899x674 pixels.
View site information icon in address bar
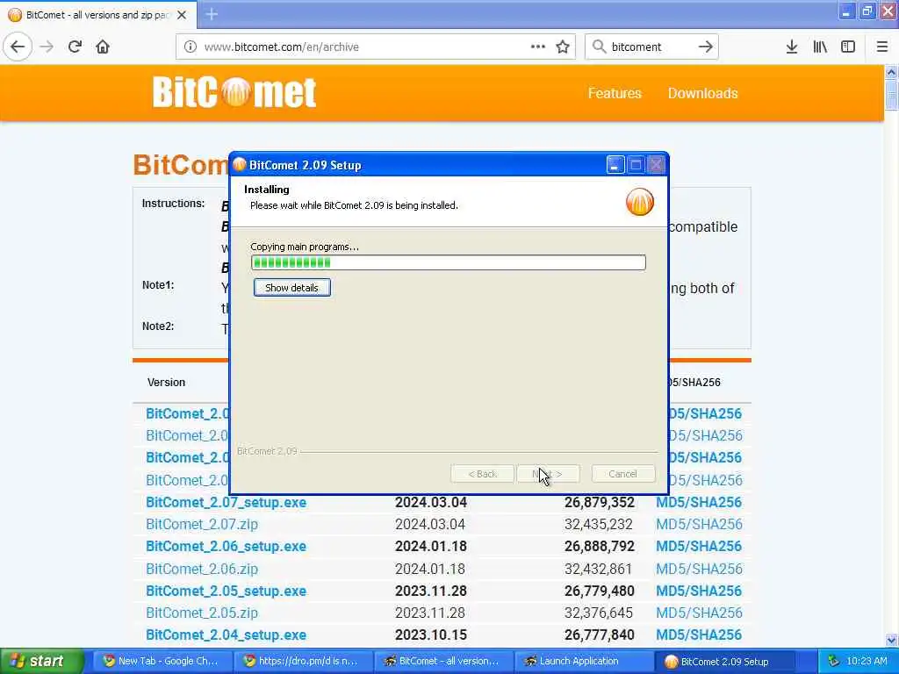tap(191, 47)
